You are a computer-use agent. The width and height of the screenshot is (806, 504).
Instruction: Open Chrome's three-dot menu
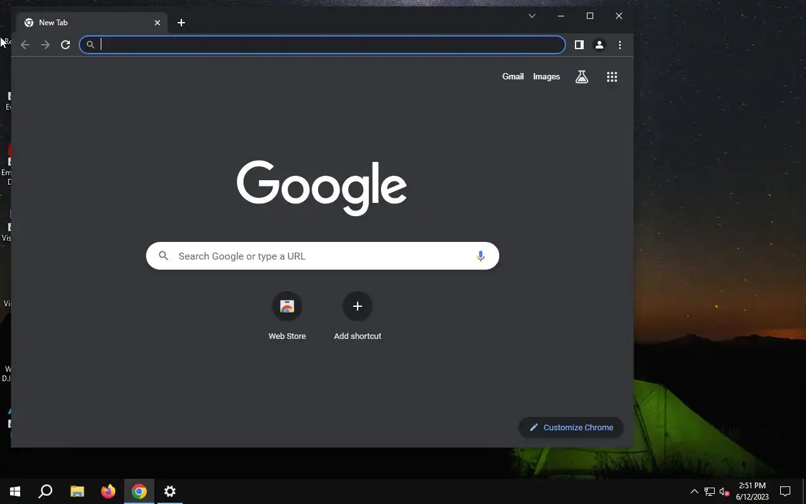[x=620, y=45]
